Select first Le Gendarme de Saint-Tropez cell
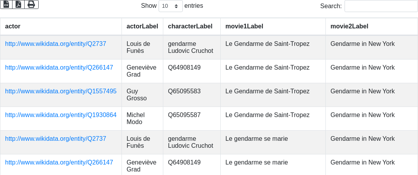The image size is (418, 175). pos(273,47)
